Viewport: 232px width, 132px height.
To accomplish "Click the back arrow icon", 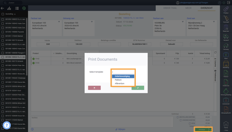I will 2,8.
